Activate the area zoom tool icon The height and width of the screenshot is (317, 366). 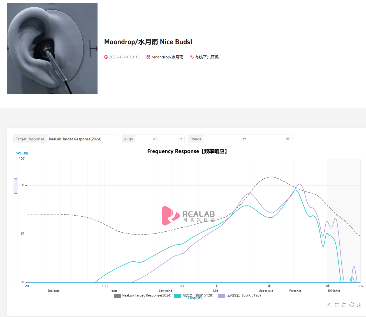[x=337, y=305]
